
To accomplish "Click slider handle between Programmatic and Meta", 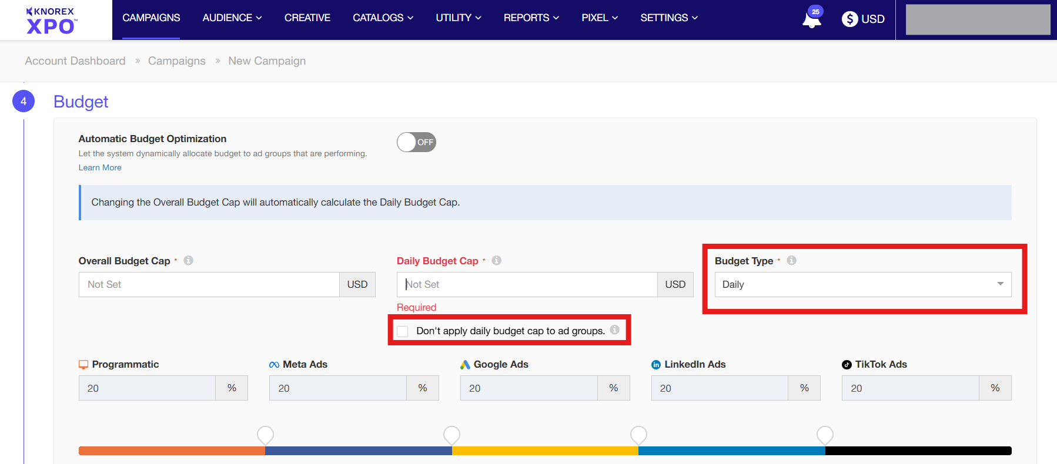I will [265, 435].
